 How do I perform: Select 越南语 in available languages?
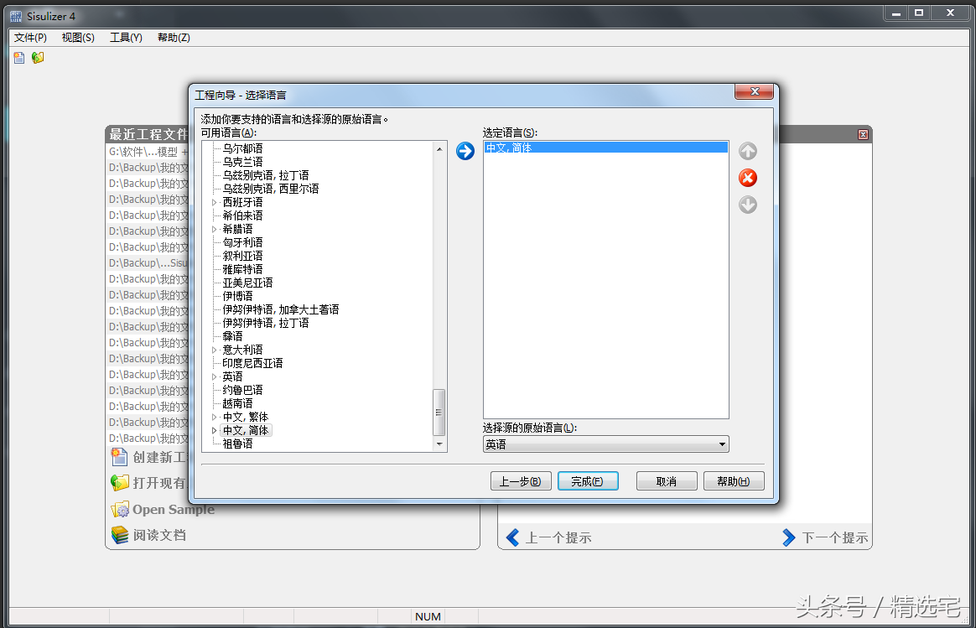tap(238, 403)
